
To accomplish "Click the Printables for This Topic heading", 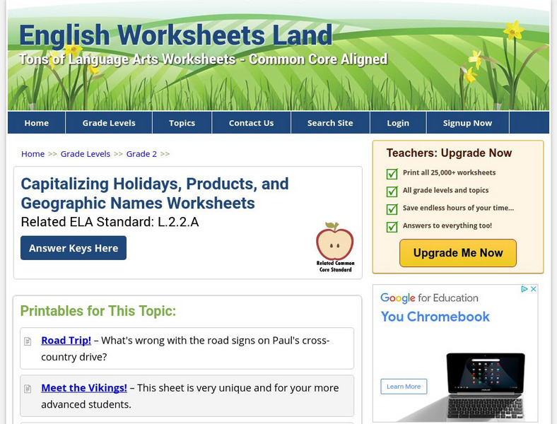I will click(98, 311).
